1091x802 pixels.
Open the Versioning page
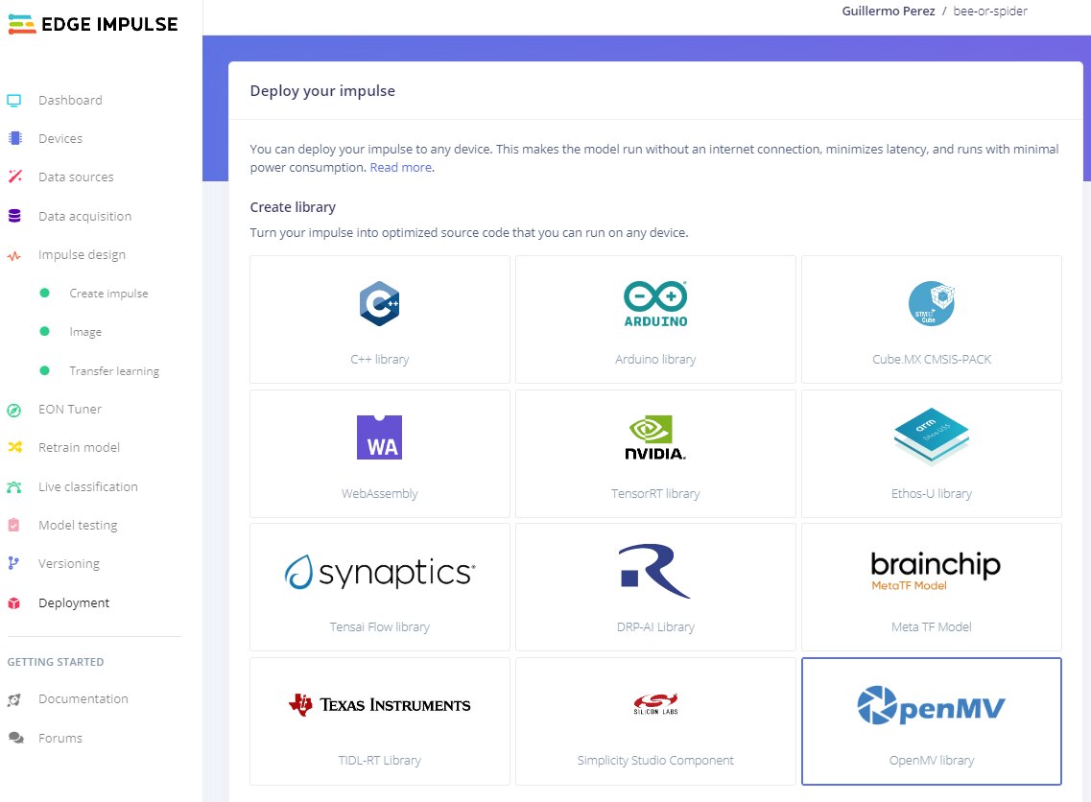coord(69,563)
